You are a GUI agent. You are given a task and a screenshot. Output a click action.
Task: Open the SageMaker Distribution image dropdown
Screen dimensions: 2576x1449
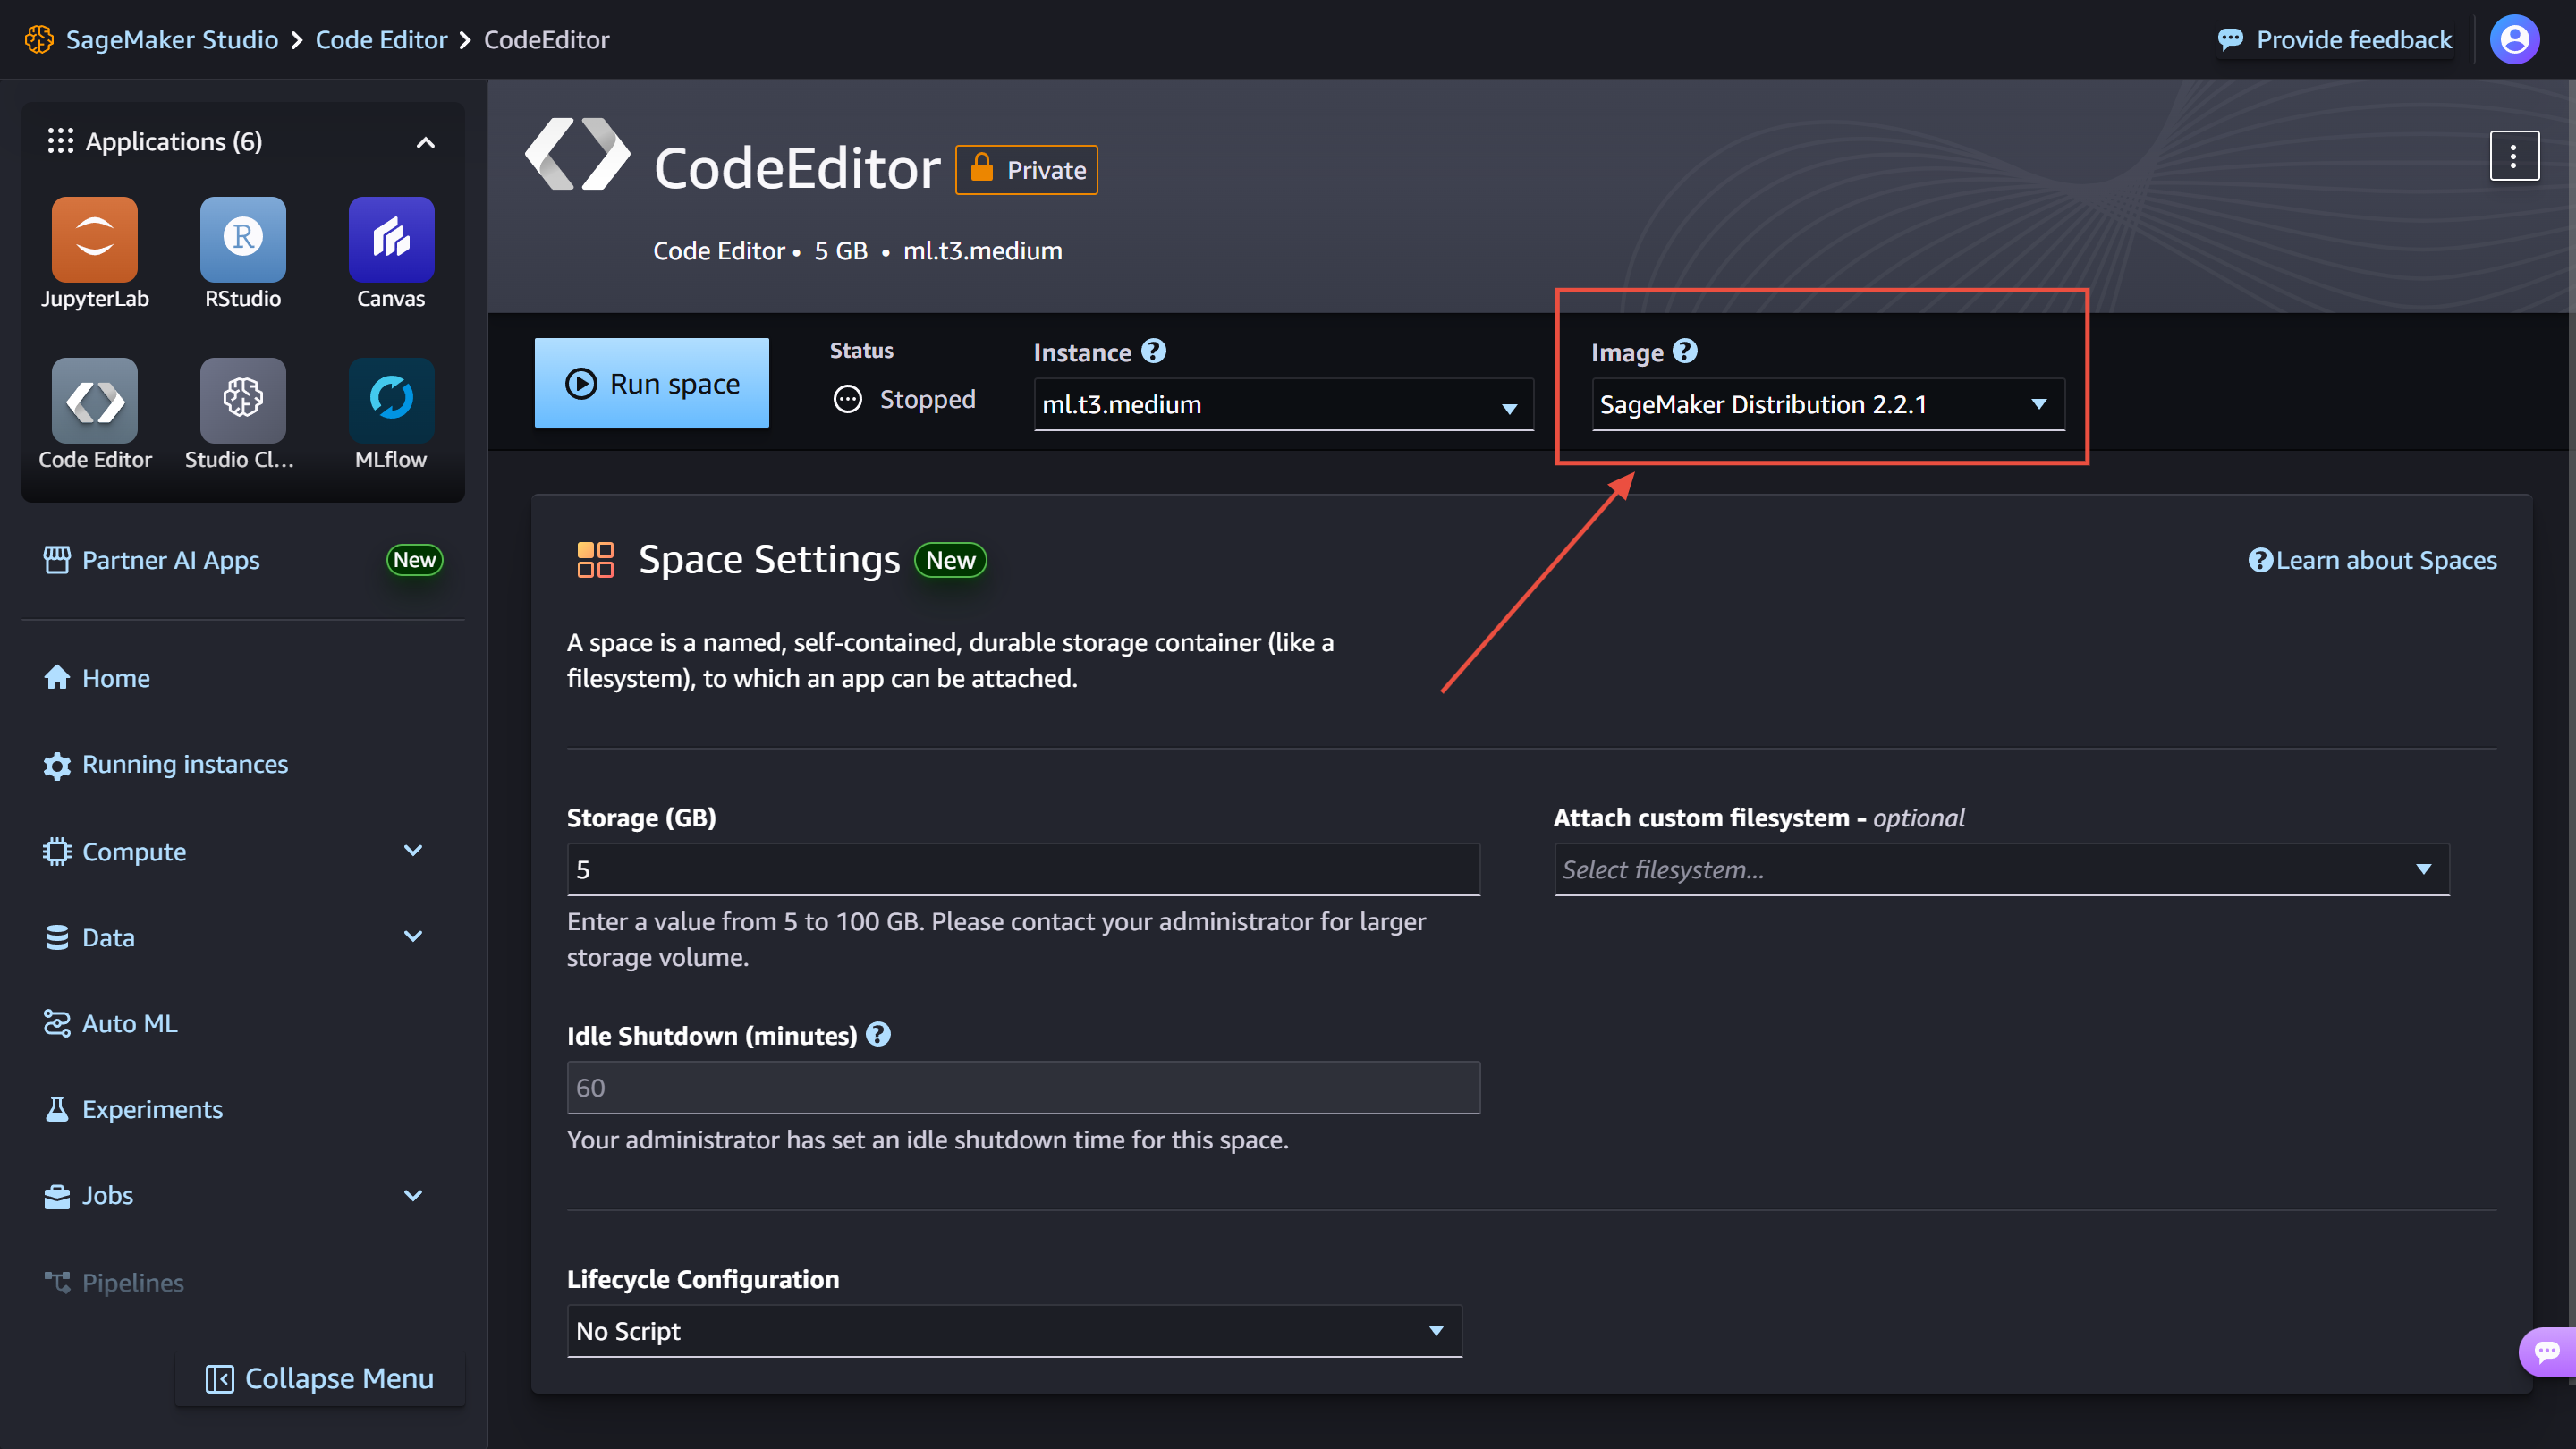click(x=1827, y=404)
